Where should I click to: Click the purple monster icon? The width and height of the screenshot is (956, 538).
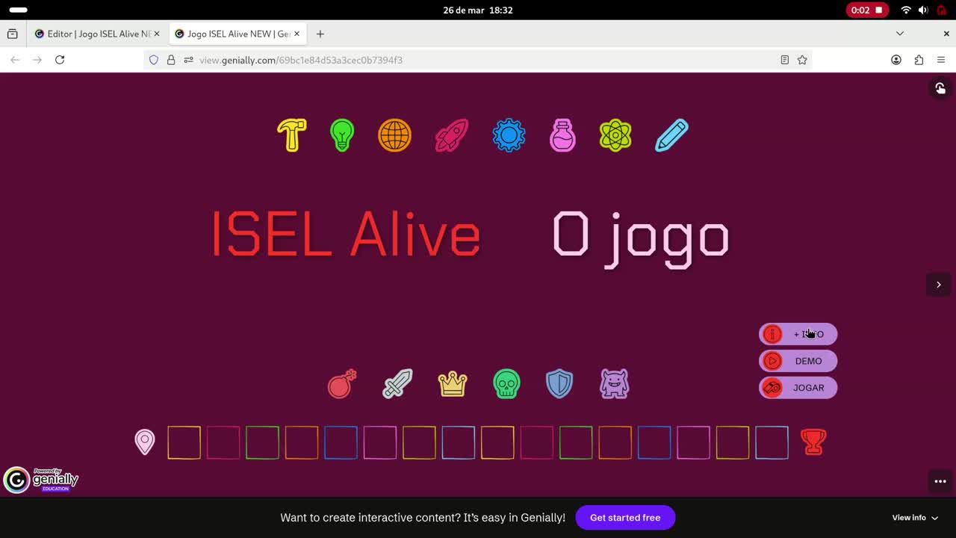614,383
